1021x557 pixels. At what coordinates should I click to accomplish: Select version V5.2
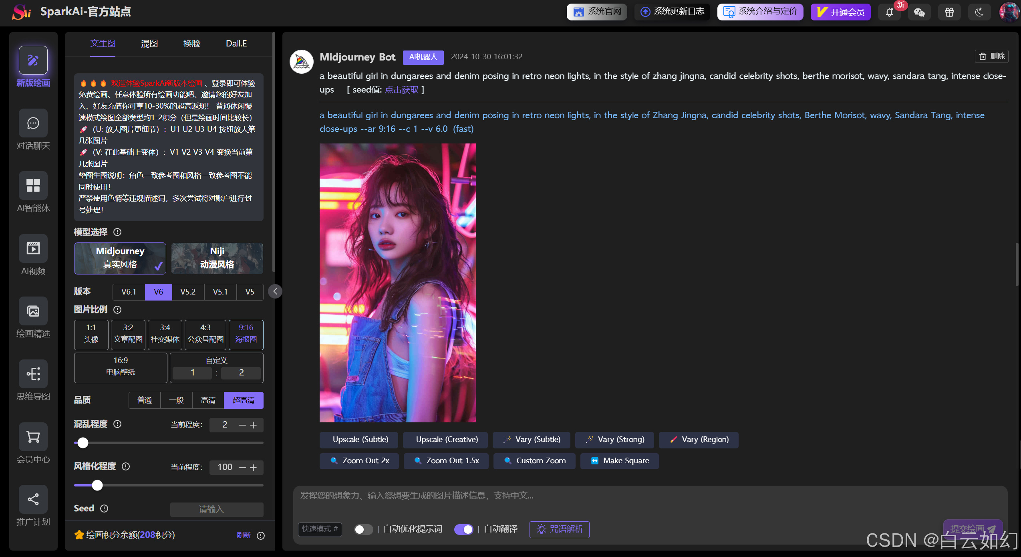pyautogui.click(x=188, y=292)
